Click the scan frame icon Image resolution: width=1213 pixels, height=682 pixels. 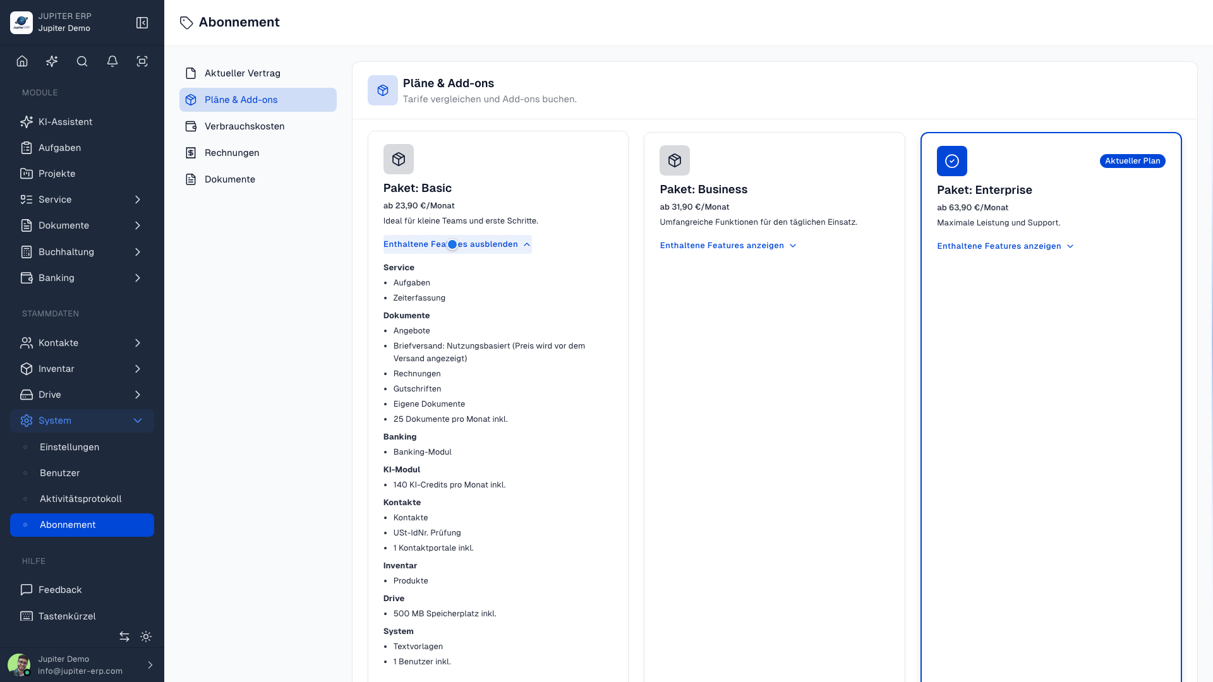[x=142, y=61]
